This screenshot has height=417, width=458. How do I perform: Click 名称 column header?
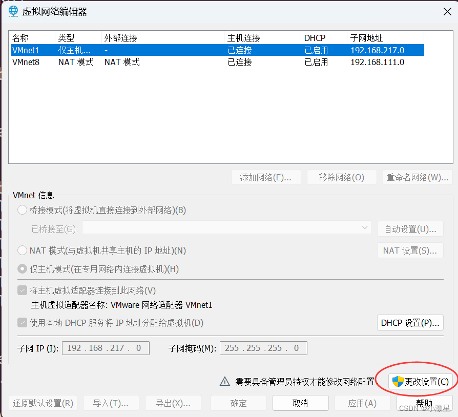(33, 38)
